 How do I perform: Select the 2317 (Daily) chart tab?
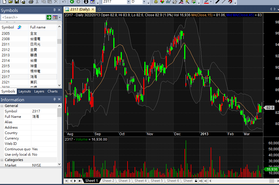(80, 9)
